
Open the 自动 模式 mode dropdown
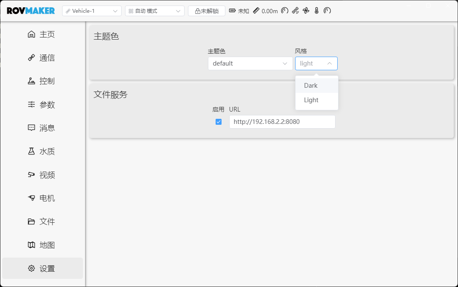point(154,10)
